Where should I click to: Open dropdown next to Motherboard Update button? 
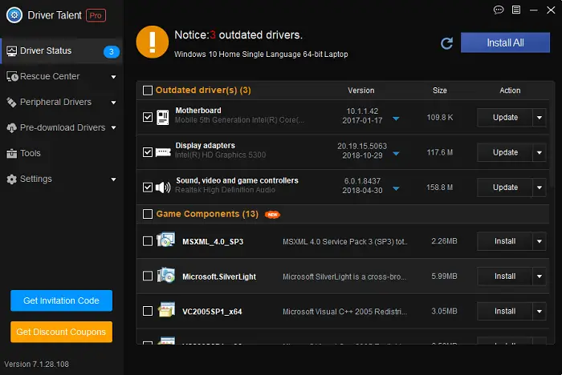539,118
